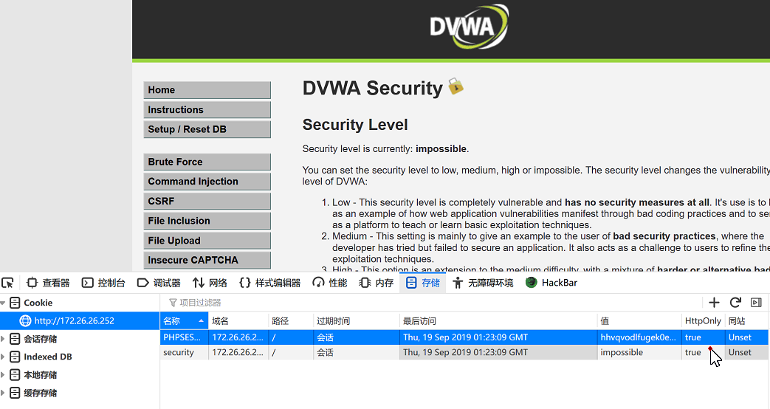Sort by the 值 column header
Viewport: 770px width, 409px height.
click(x=639, y=320)
